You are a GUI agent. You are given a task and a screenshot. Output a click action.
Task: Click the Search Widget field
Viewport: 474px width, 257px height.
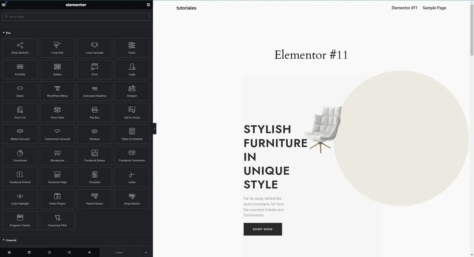pyautogui.click(x=76, y=17)
